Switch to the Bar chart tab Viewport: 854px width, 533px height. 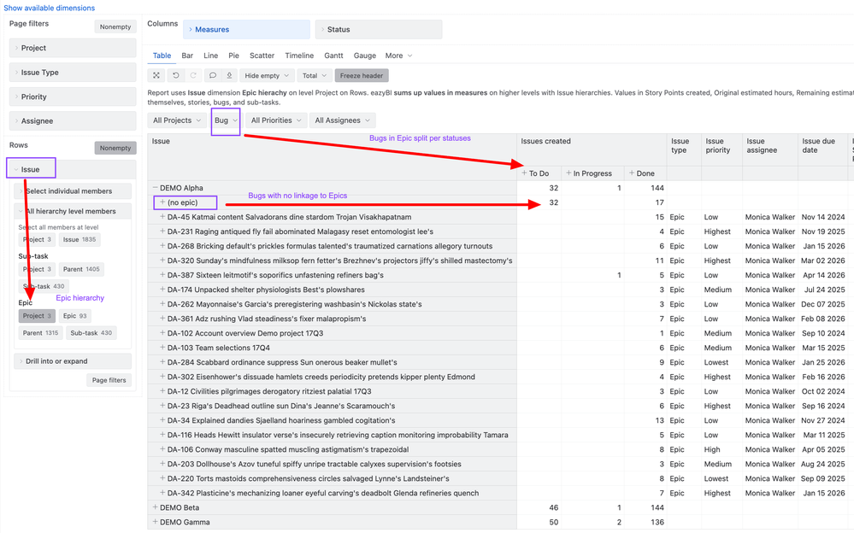point(187,56)
